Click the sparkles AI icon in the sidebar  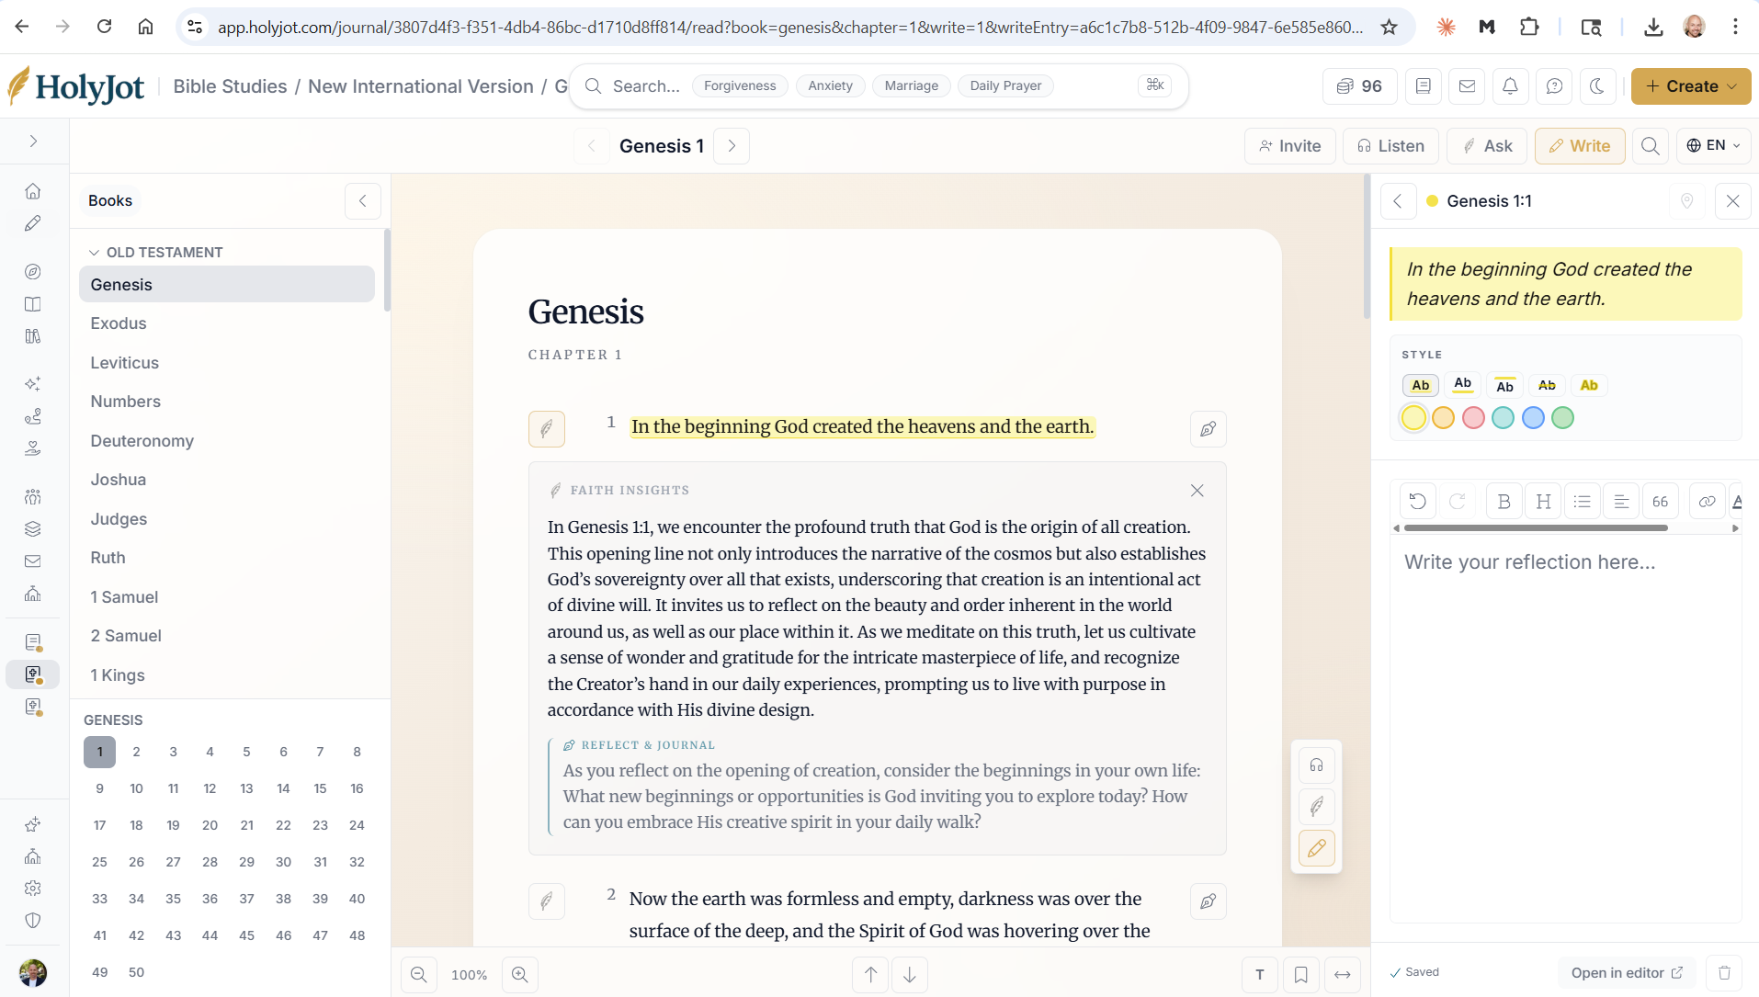[33, 384]
